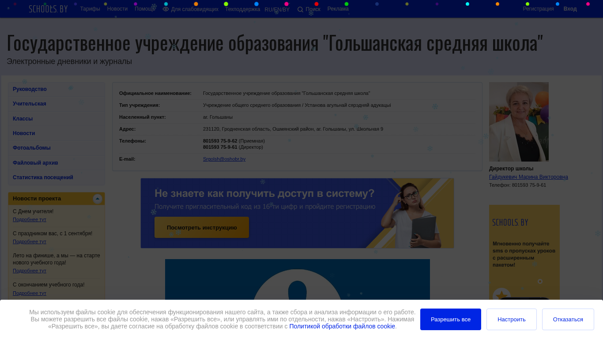
Task: Click the Регистрация link
Action: tap(538, 9)
